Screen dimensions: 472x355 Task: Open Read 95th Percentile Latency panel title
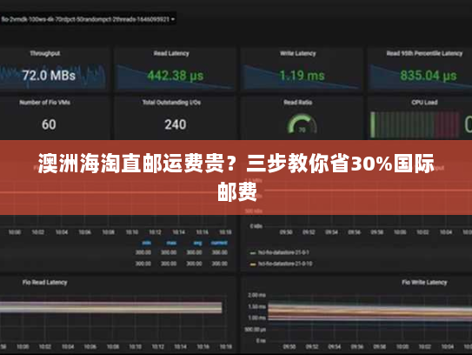[424, 53]
